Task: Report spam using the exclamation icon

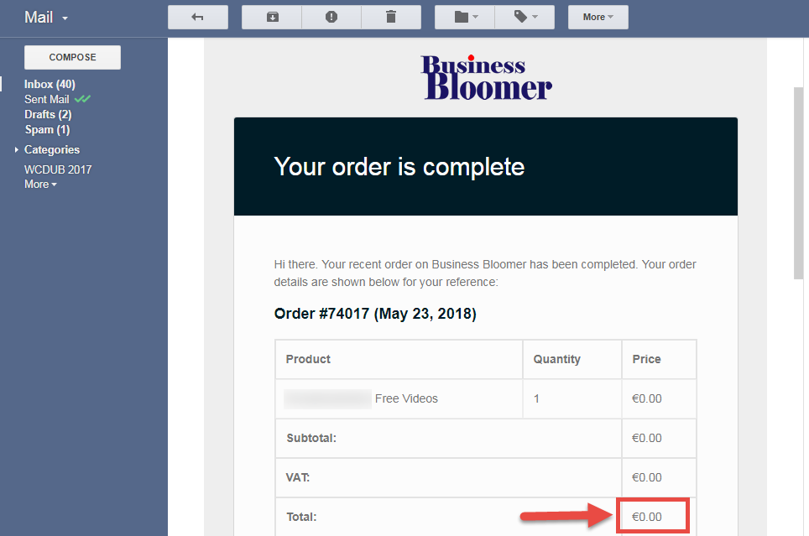Action: [x=331, y=17]
